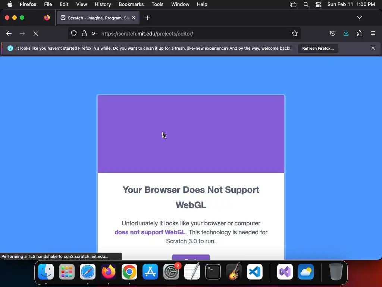Open the Trash in the dock
Image resolution: width=382 pixels, height=287 pixels.
click(336, 272)
